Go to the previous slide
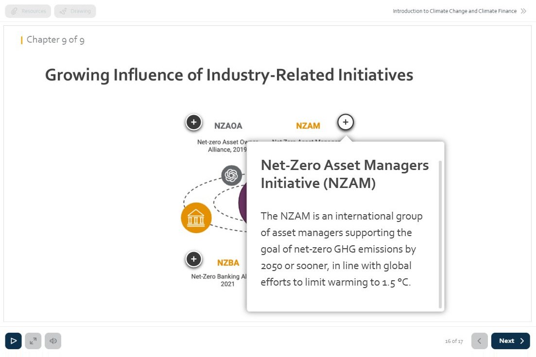 (479, 341)
